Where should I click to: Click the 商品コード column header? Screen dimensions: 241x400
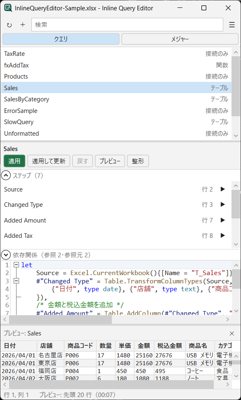[x=80, y=346]
